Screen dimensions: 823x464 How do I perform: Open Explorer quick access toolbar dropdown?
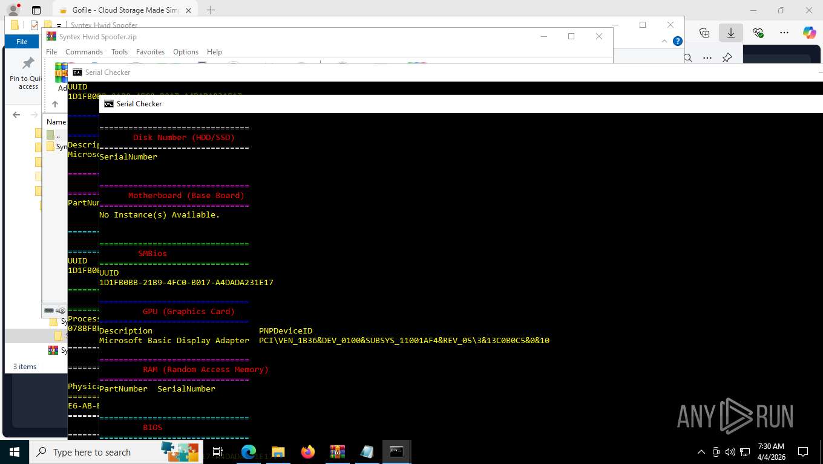point(59,25)
